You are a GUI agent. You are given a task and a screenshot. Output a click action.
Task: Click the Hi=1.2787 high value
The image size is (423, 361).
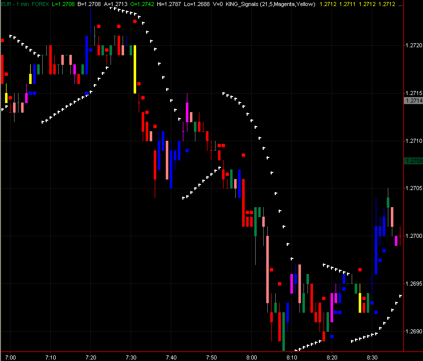pos(169,4)
